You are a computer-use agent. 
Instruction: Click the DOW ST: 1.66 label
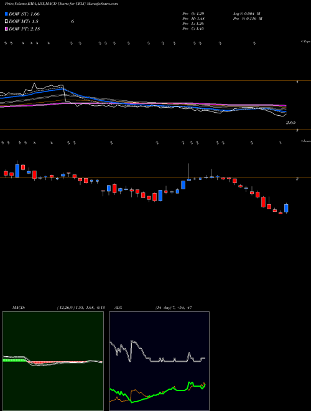click(24, 14)
